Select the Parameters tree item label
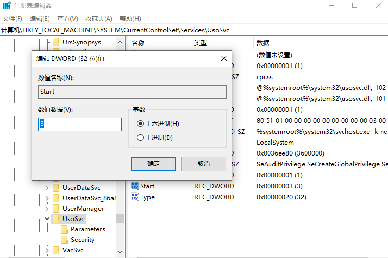The height and width of the screenshot is (258, 388). (x=88, y=229)
